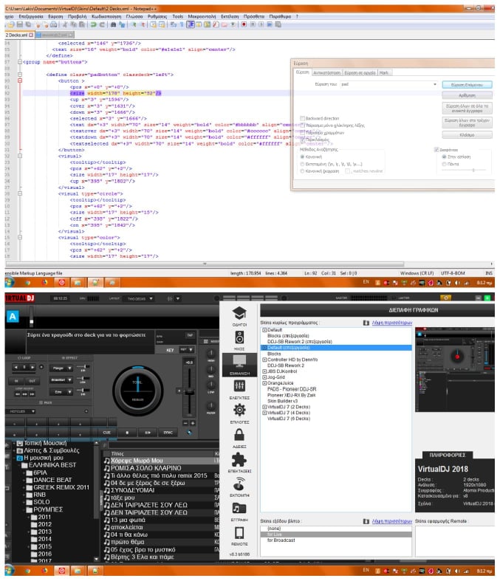This screenshot has width=500, height=581.
Task: Open the ΑΔΕΙΕΣ licenses padlock icon
Action: click(239, 434)
